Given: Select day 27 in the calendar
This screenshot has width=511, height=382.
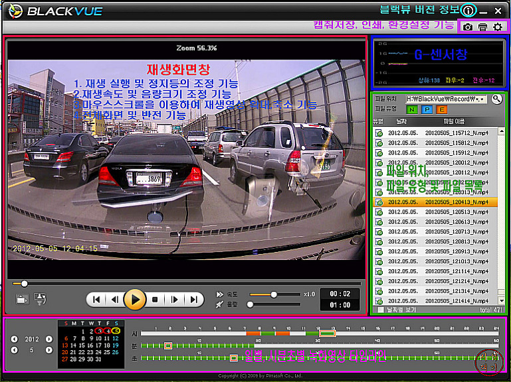Looking at the screenshot, I should coord(65,359).
